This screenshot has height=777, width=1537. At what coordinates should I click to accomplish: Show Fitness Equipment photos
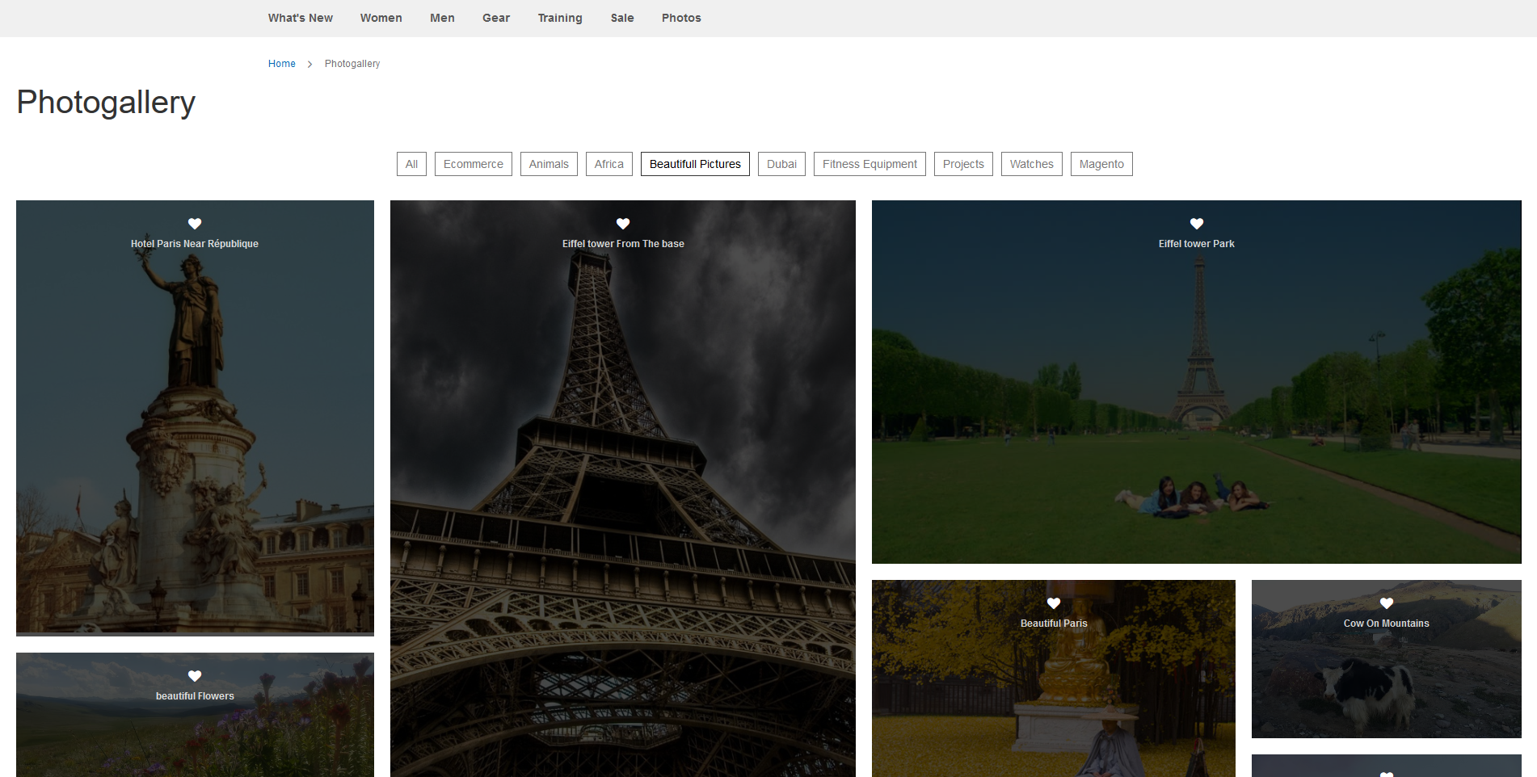coord(870,164)
